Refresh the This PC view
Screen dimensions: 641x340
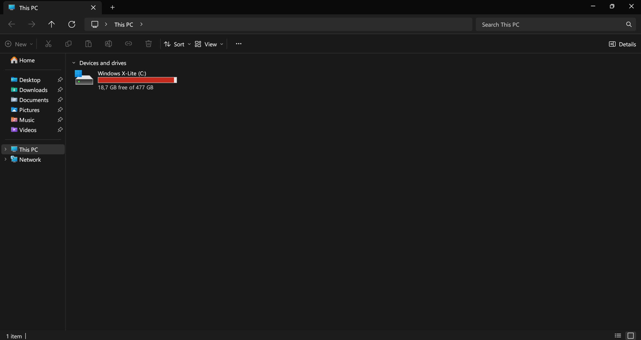[72, 24]
